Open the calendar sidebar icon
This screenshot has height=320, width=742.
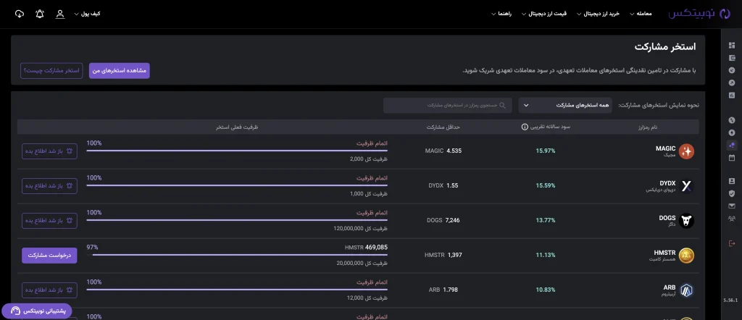click(732, 157)
